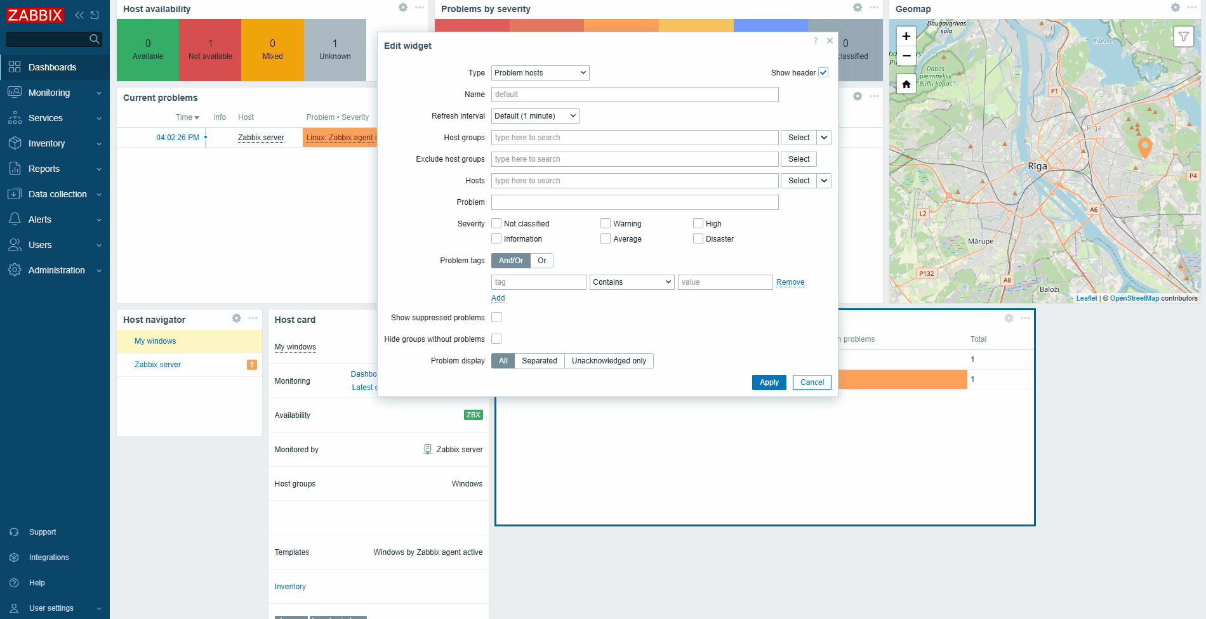Click the Support headset icon
This screenshot has height=619, width=1206.
[14, 532]
